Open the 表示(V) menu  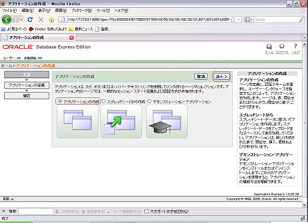click(45, 10)
